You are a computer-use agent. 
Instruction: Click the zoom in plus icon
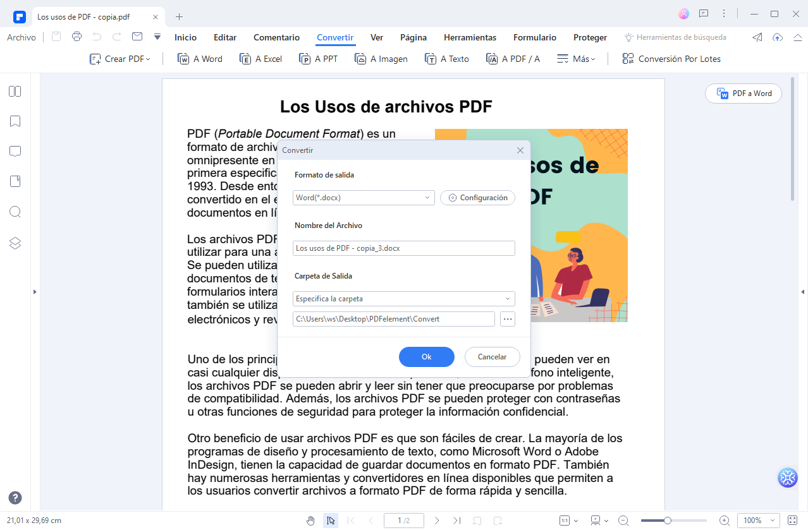pyautogui.click(x=725, y=521)
